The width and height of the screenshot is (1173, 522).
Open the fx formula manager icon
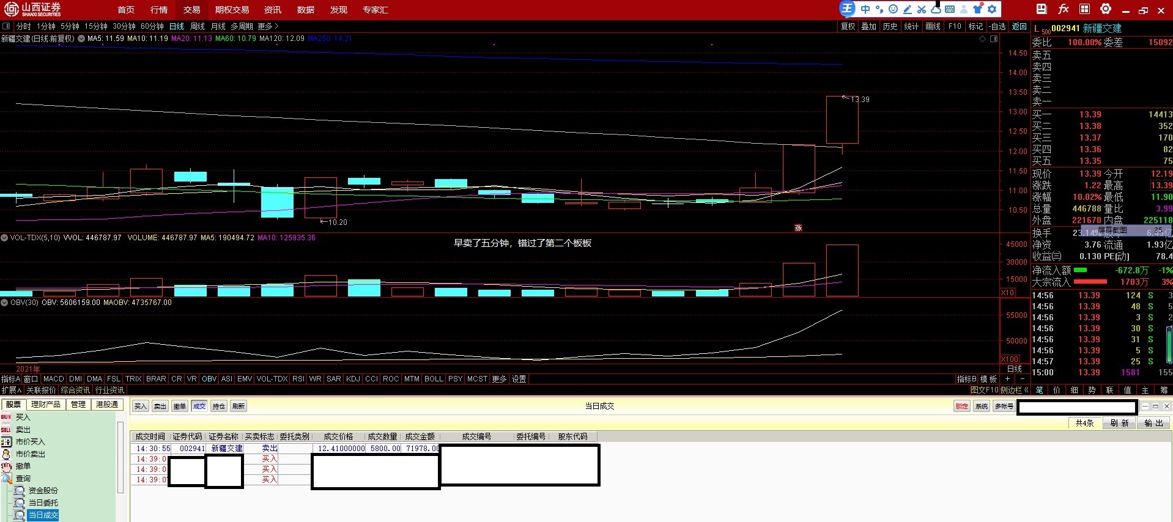click(x=1064, y=9)
